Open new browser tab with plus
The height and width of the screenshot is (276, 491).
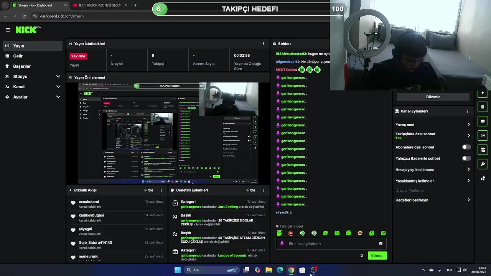pos(135,5)
